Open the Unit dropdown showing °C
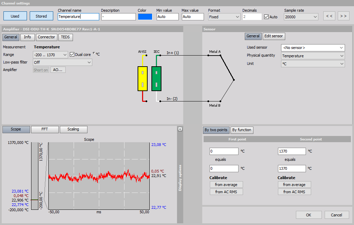This screenshot has width=354, height=225. coord(313,64)
